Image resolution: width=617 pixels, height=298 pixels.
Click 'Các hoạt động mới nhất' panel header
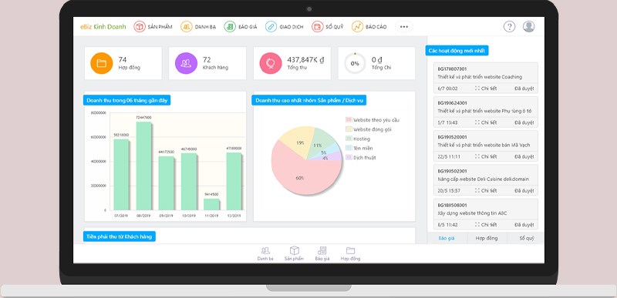point(457,51)
